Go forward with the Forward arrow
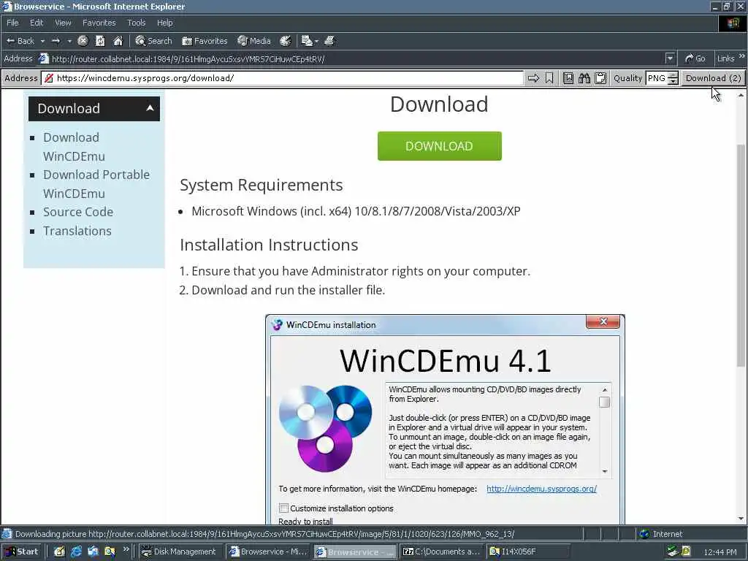This screenshot has width=748, height=561. 56,41
